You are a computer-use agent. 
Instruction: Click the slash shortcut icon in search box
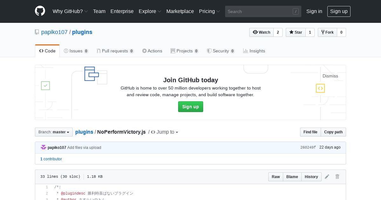(x=296, y=11)
